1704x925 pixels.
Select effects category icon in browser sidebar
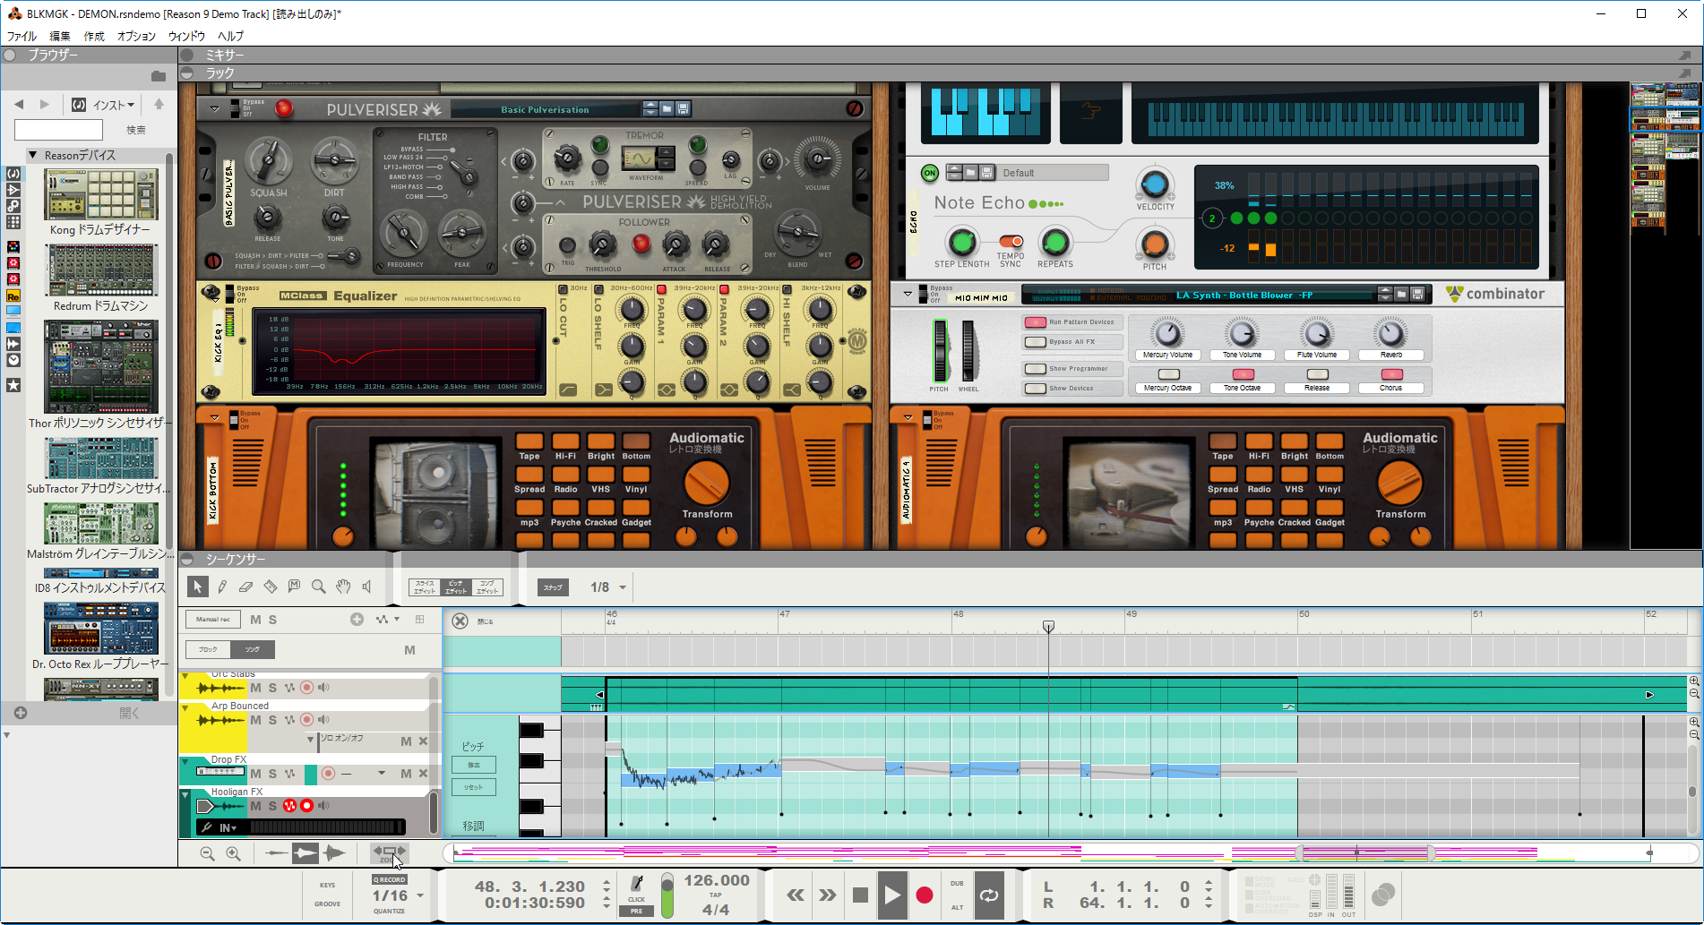(13, 189)
